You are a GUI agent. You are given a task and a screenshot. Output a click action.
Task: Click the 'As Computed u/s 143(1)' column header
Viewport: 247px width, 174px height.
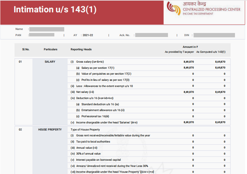click(211, 52)
